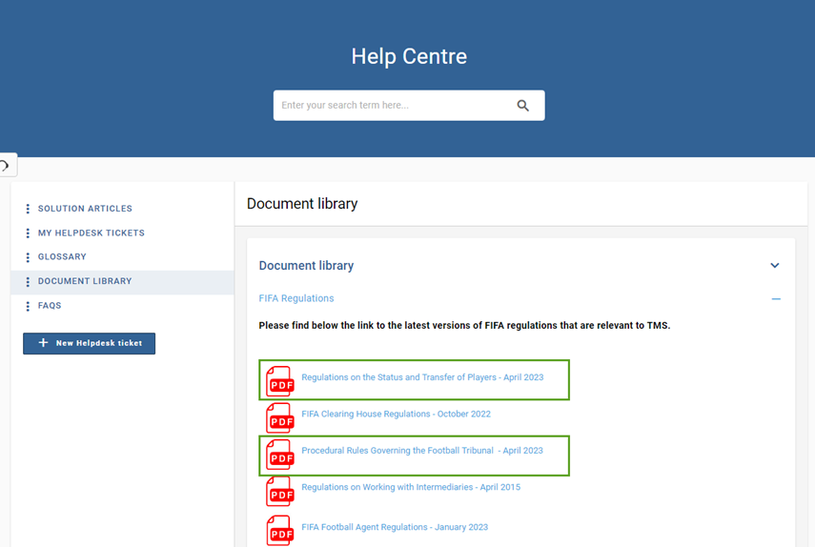Open Regulations on Working with Intermediaries

411,487
